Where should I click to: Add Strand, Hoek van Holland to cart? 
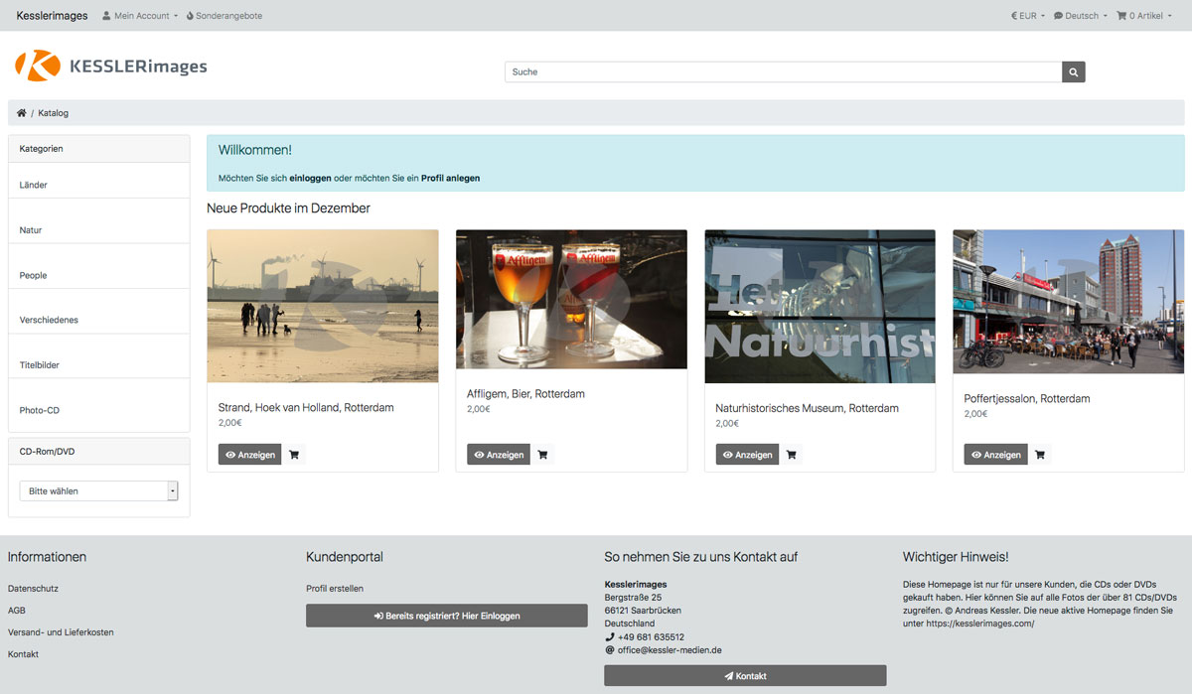pyautogui.click(x=294, y=455)
